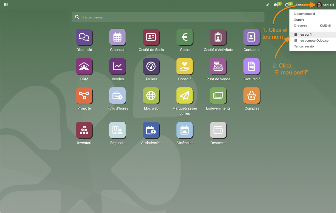Click the Documentació link in menu
The width and height of the screenshot is (336, 213).
[304, 14]
